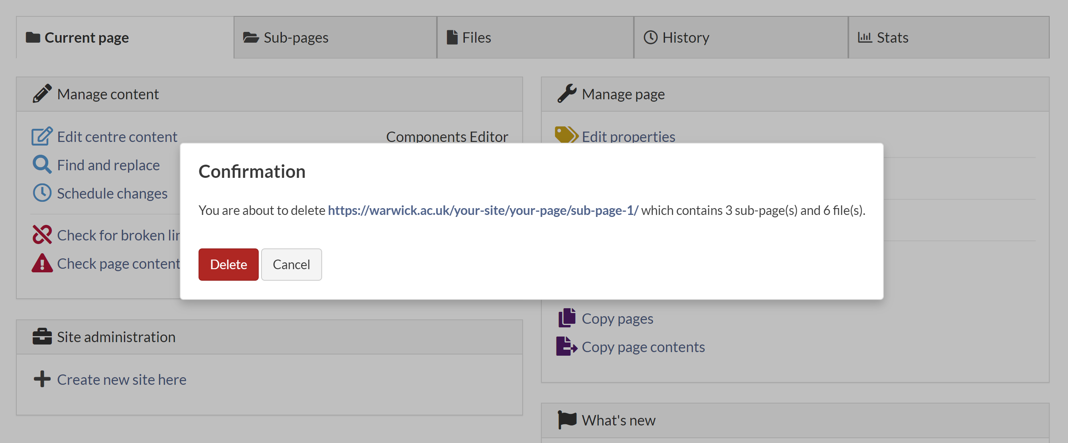Click the plus icon for new site
Screen dimensions: 1068x443
coord(42,379)
